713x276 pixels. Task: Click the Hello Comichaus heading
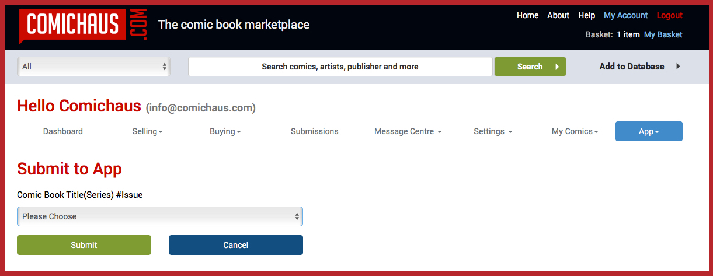[79, 106]
